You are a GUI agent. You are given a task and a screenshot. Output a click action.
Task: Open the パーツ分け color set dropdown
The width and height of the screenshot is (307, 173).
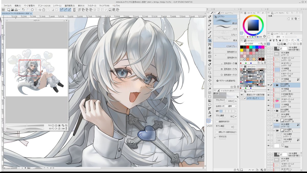[250, 44]
